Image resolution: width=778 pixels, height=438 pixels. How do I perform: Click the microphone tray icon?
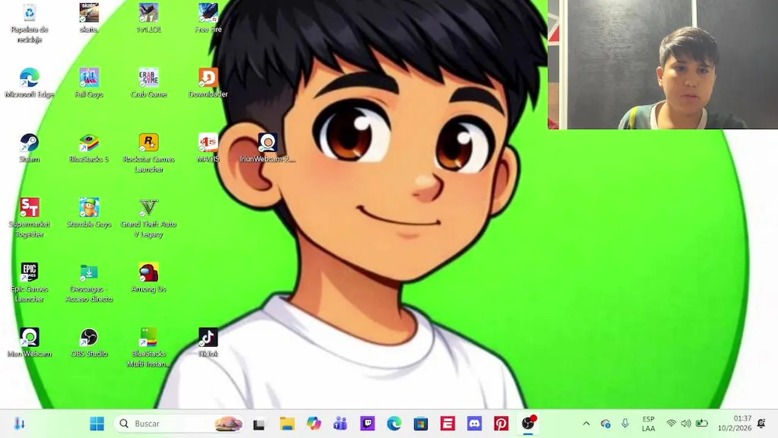click(x=625, y=423)
